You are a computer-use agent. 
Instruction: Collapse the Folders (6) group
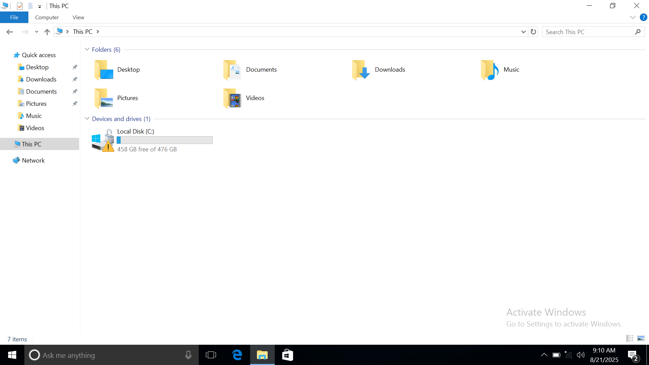(x=87, y=49)
